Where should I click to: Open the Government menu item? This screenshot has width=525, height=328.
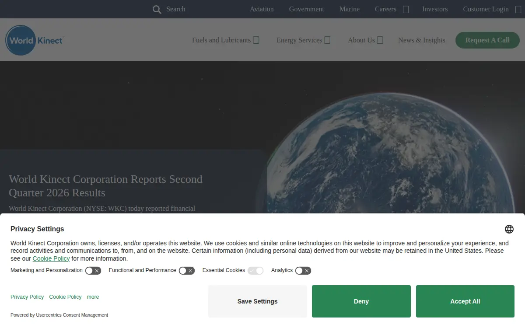(307, 9)
